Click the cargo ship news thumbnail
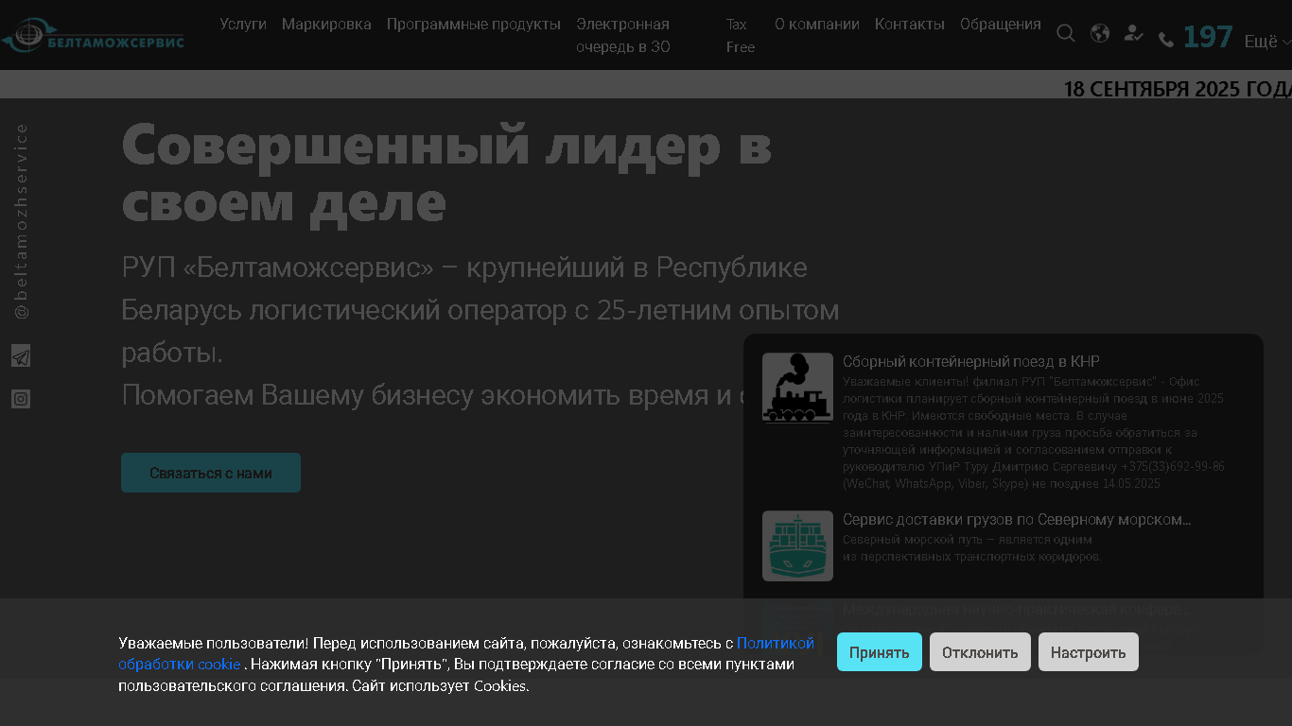1292x726 pixels. pyautogui.click(x=797, y=545)
